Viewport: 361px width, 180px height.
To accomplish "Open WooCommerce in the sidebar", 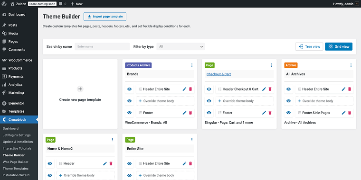I will pyautogui.click(x=19, y=60).
